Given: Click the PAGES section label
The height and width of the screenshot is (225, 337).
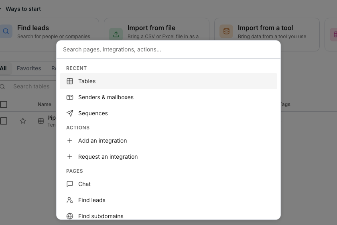Looking at the screenshot, I should click(x=74, y=171).
